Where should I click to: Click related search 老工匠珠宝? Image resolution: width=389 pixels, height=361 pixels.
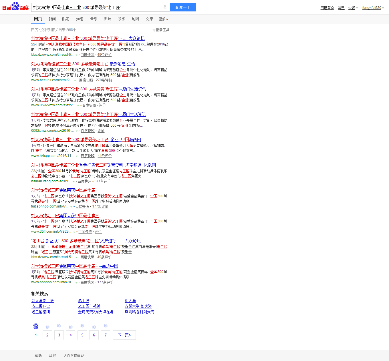(x=41, y=306)
